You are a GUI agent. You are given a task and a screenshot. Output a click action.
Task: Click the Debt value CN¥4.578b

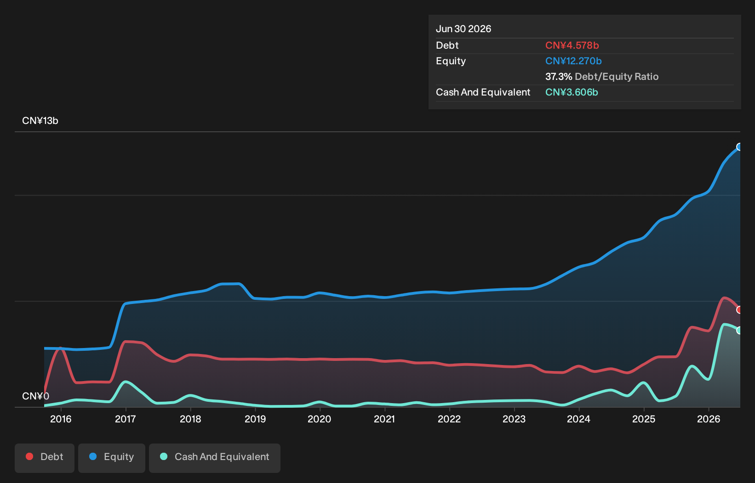[x=572, y=45]
